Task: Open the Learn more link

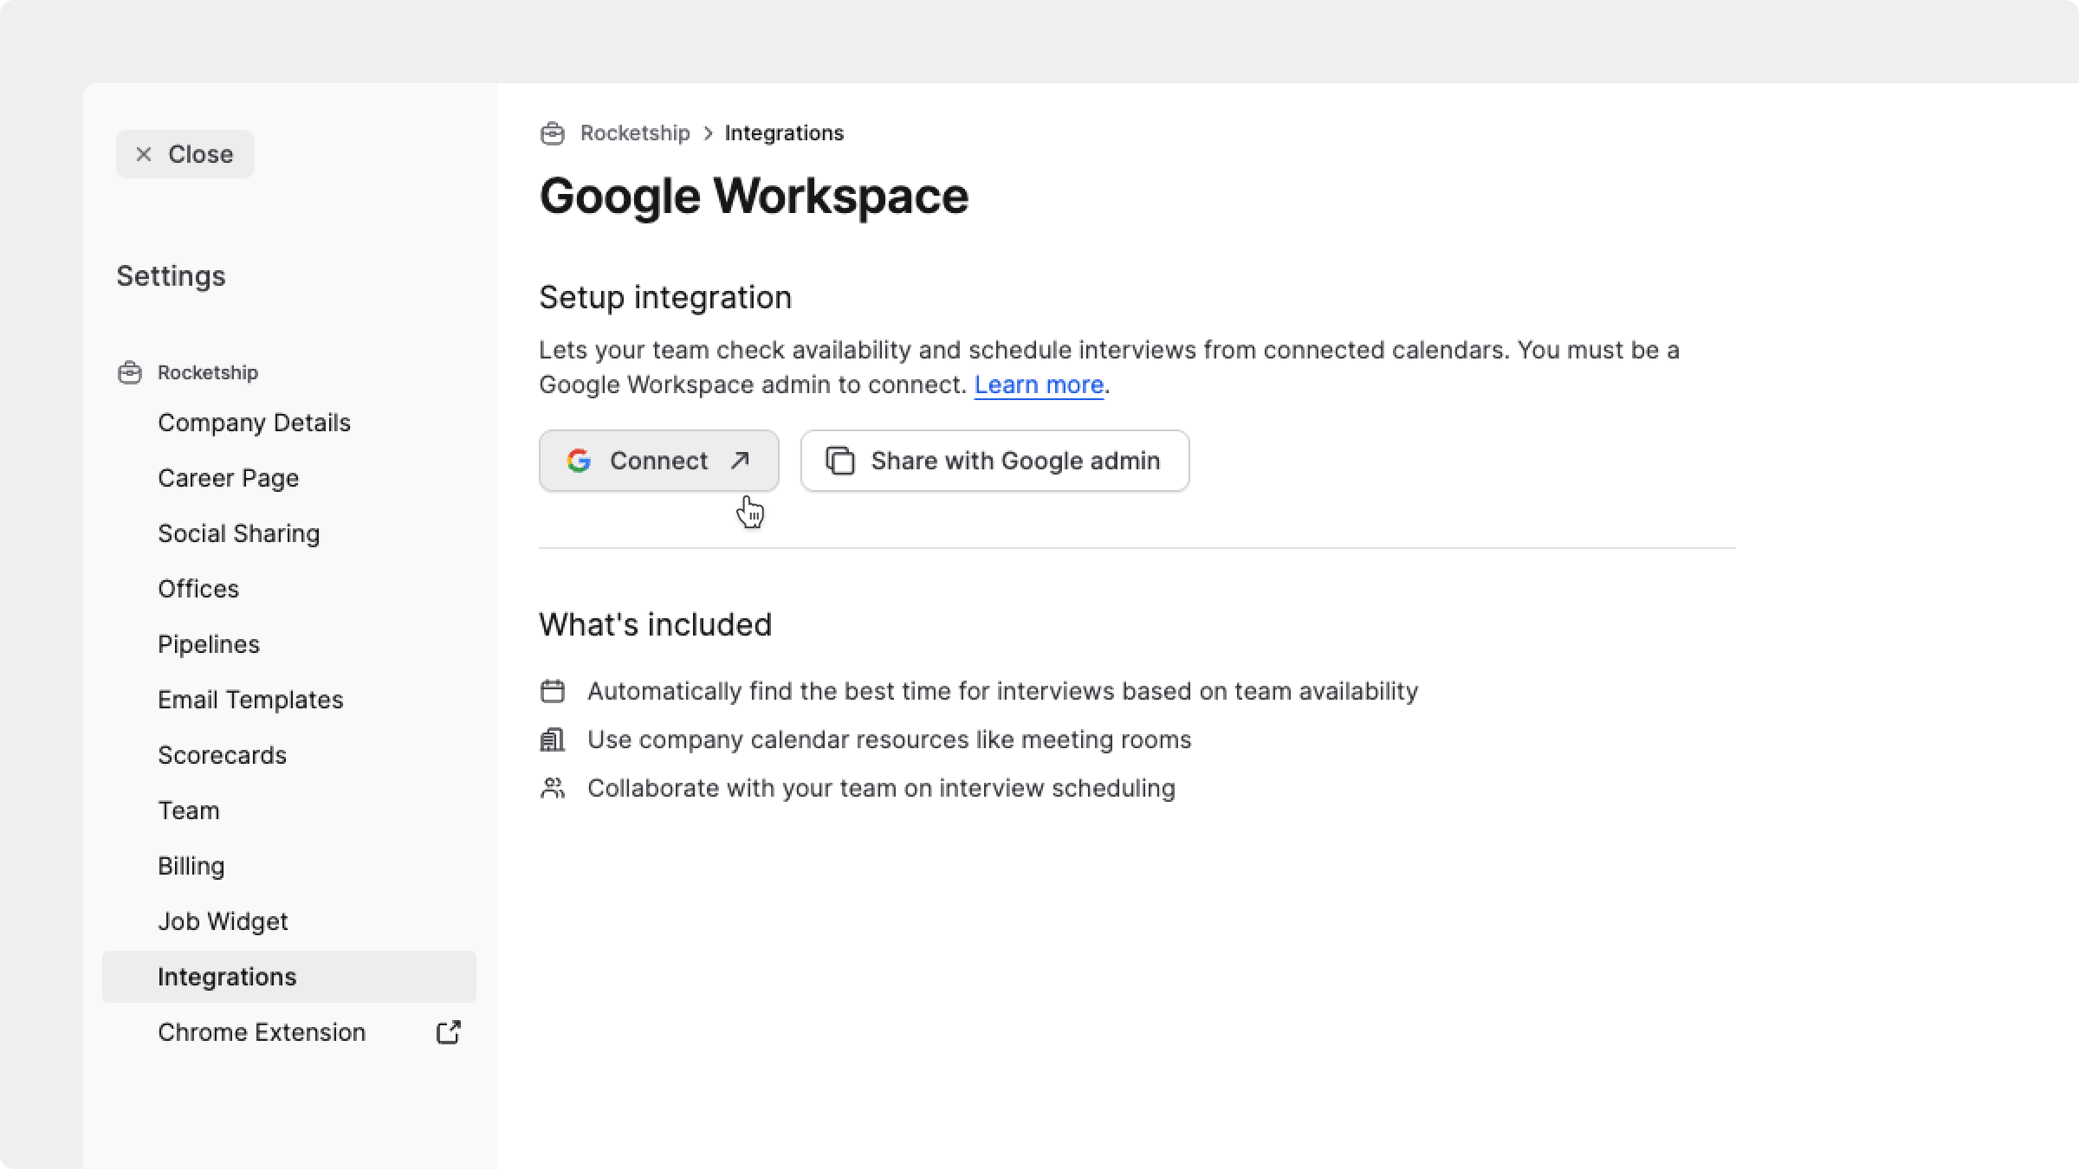Action: point(1039,384)
